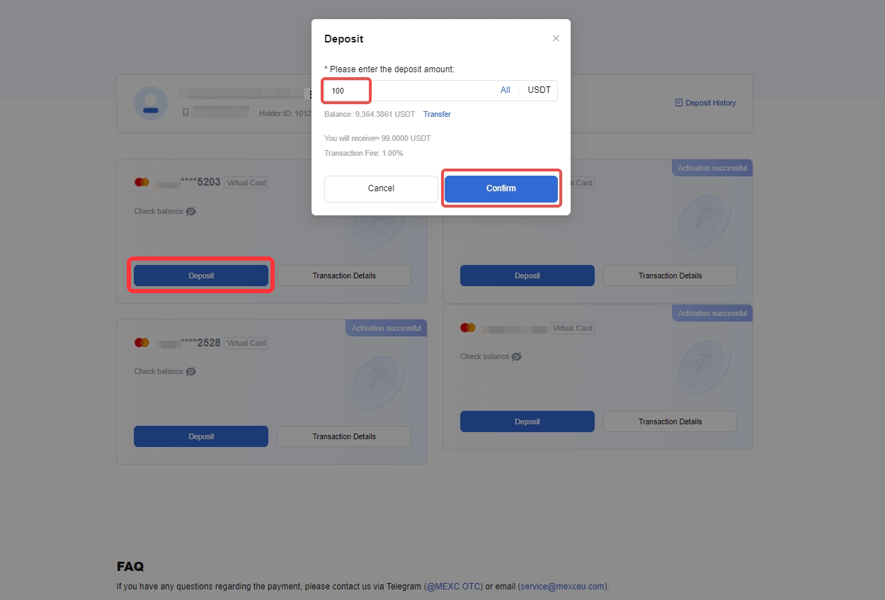Show balance for card ending 2528
This screenshot has width=885, height=600.
(x=190, y=371)
